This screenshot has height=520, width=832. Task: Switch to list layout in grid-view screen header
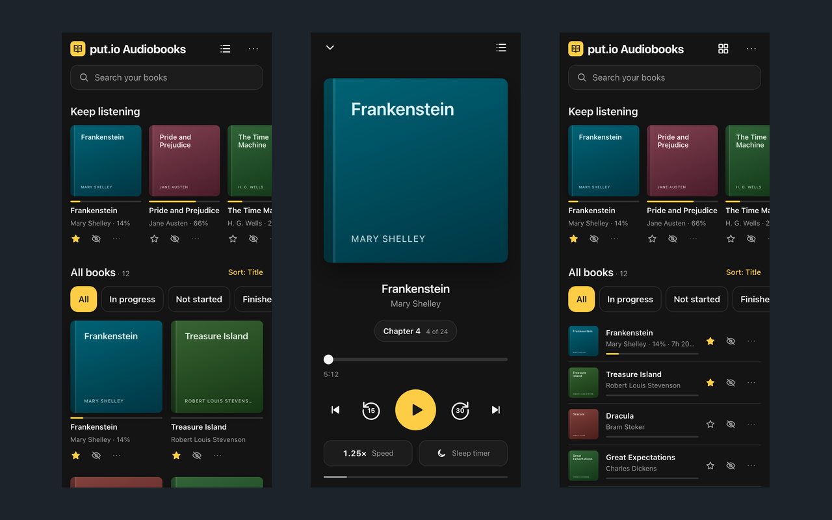pyautogui.click(x=226, y=49)
